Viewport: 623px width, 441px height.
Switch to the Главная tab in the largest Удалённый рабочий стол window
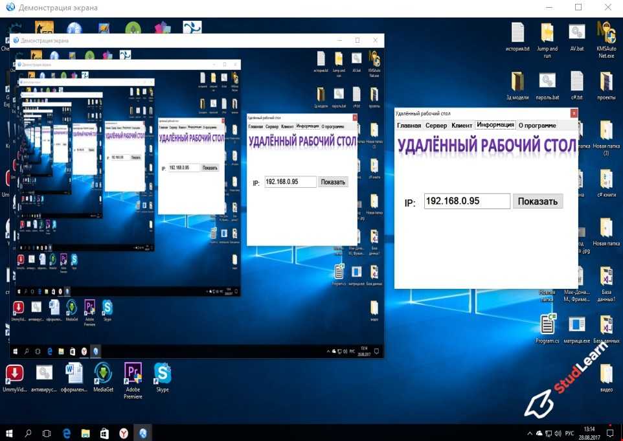click(409, 125)
